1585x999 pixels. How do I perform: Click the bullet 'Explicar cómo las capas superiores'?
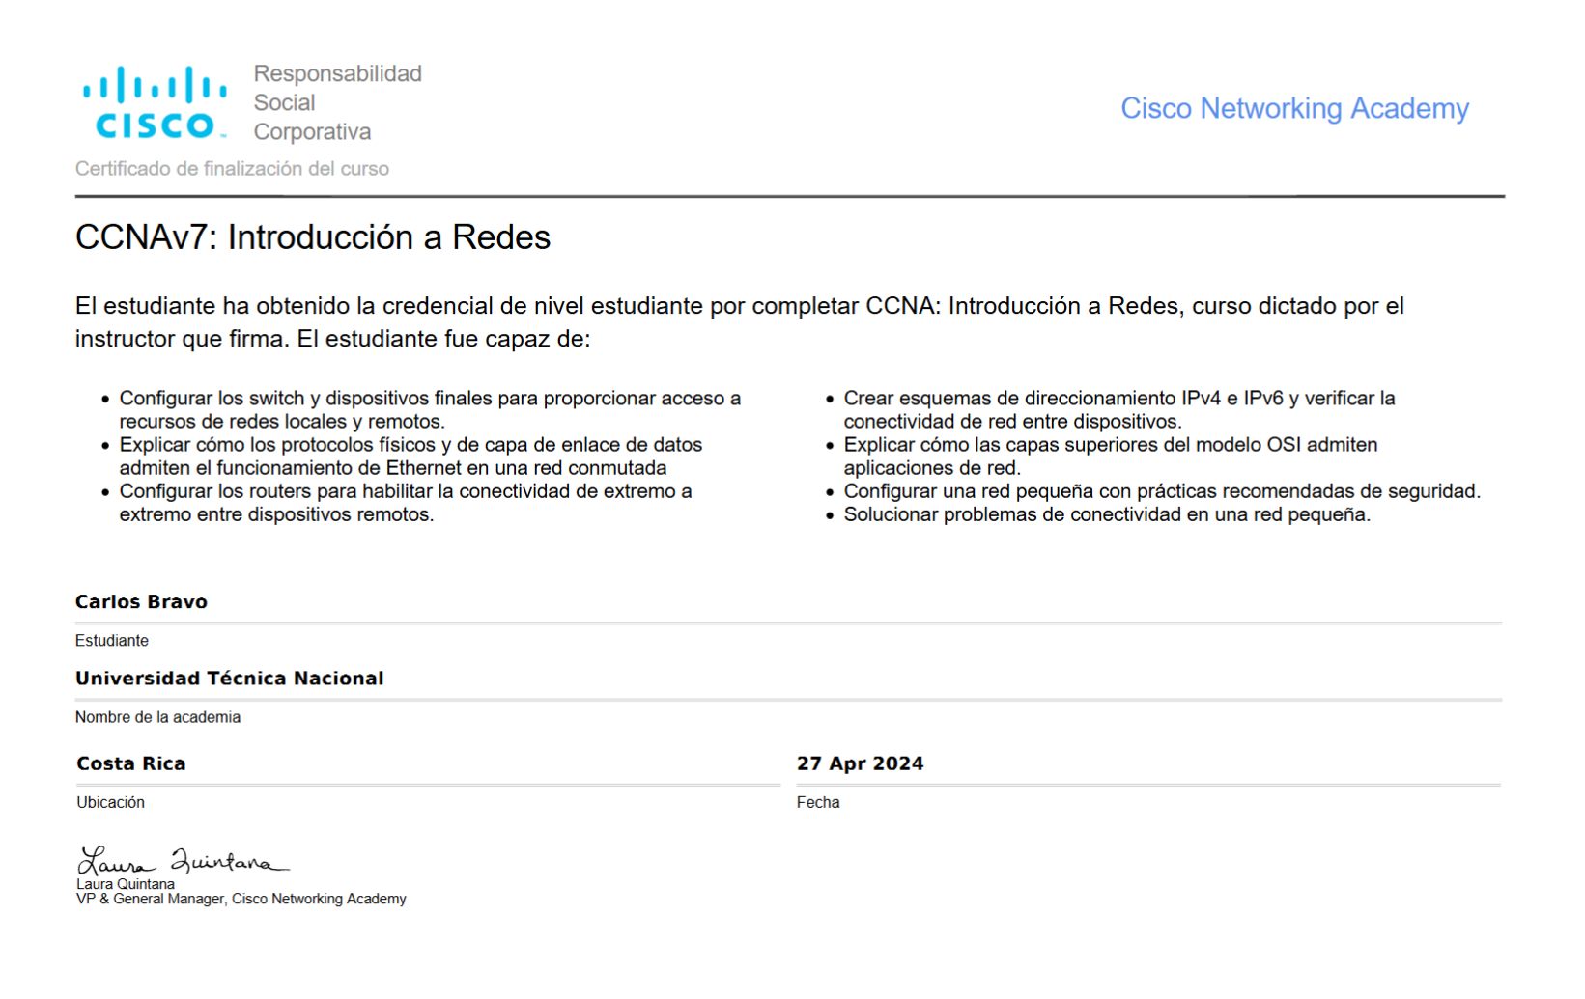coord(1111,457)
